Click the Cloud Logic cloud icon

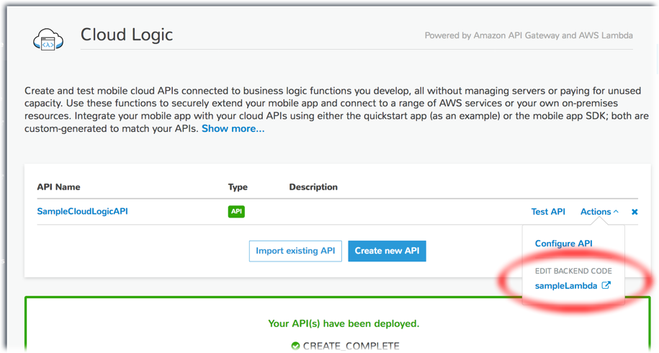click(x=48, y=40)
